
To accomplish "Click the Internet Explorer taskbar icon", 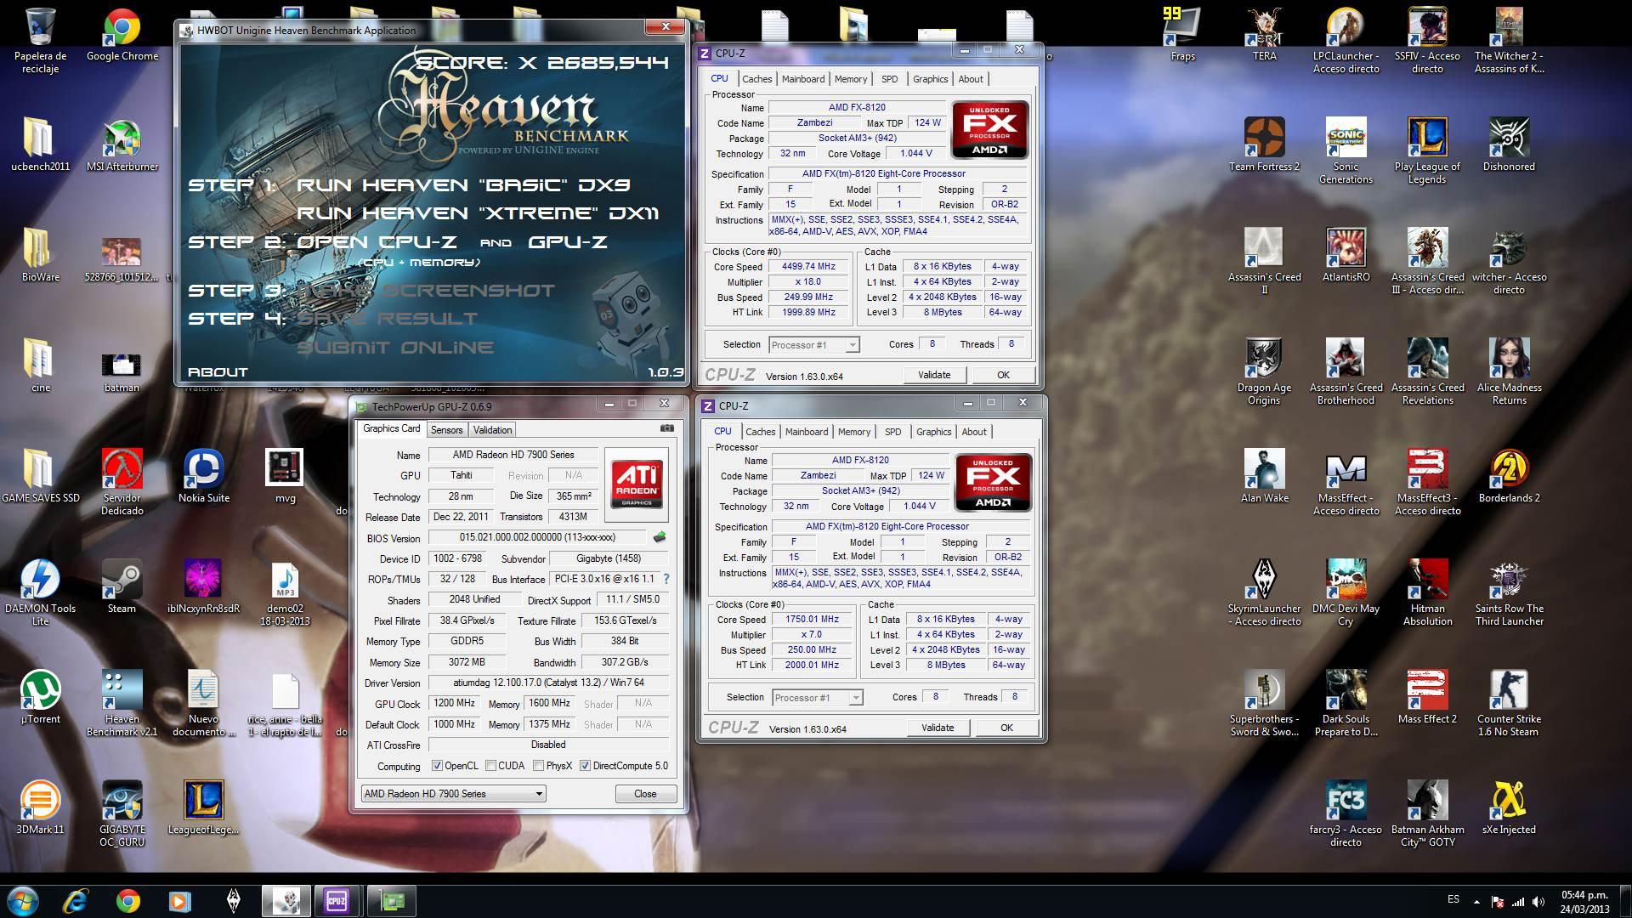I will click(x=76, y=900).
